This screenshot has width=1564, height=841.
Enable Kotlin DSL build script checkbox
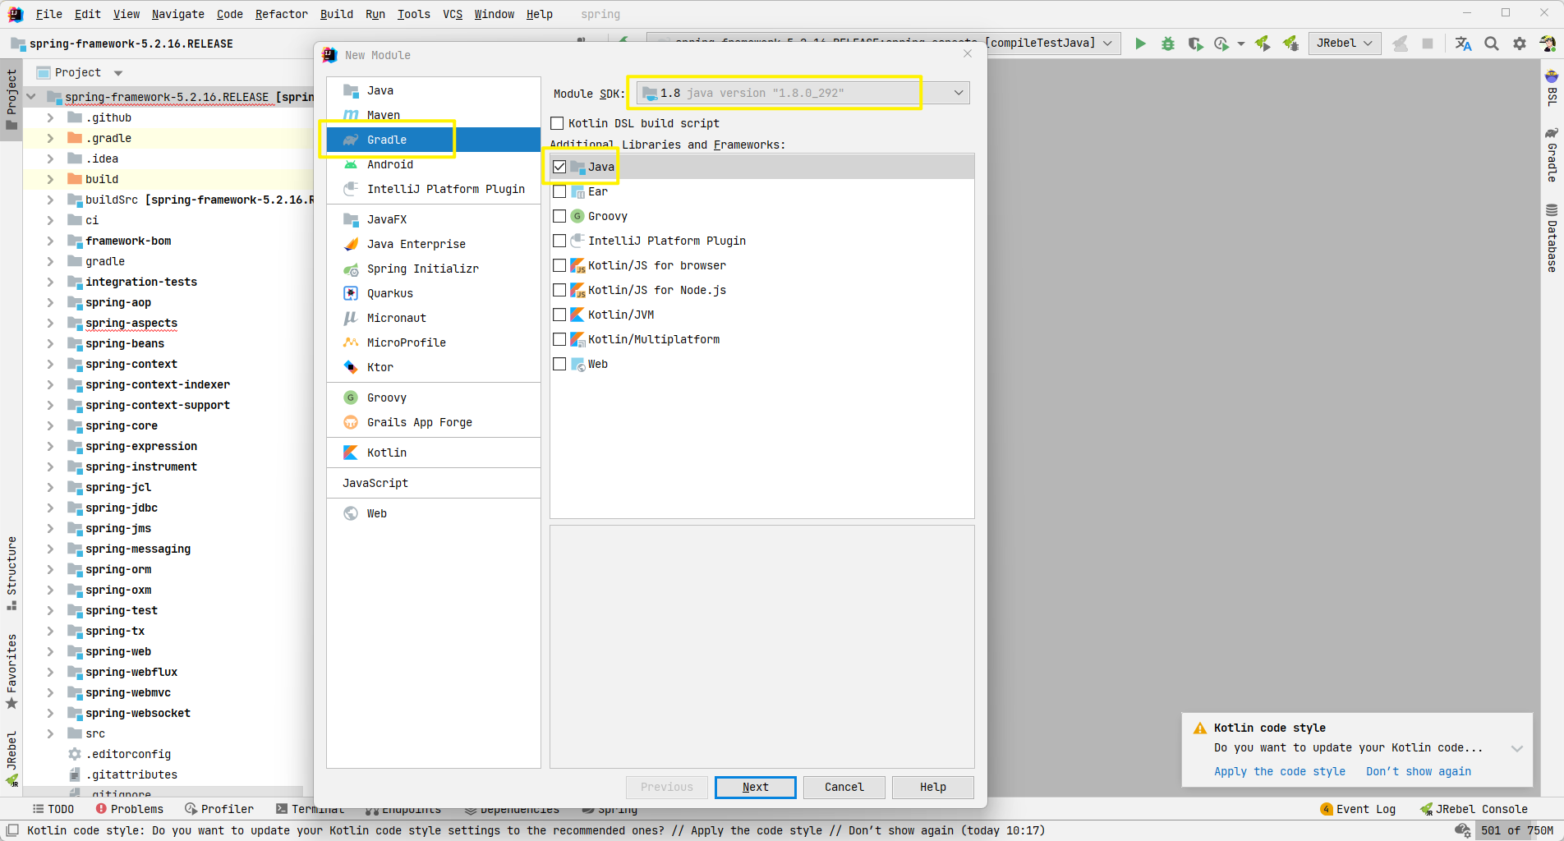pyautogui.click(x=557, y=123)
